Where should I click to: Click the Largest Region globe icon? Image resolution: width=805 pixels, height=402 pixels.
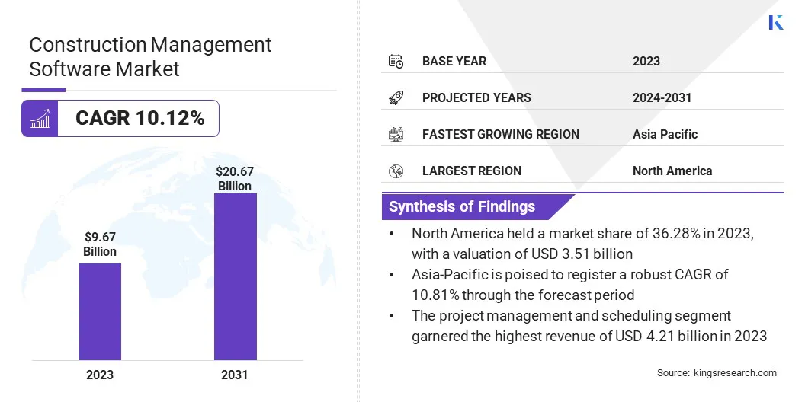click(396, 171)
